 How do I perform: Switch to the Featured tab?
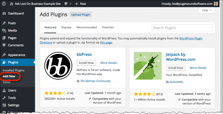(x=50, y=27)
